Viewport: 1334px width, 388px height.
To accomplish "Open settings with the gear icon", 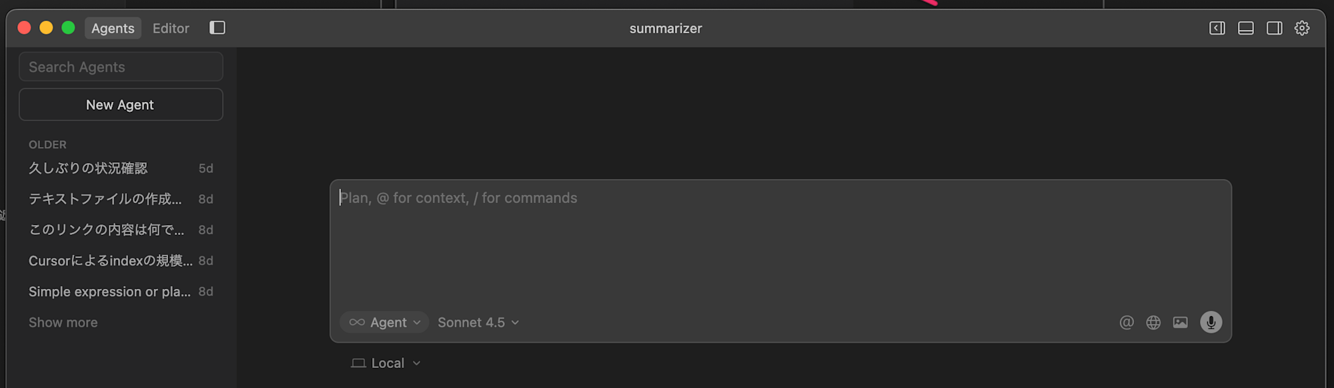I will point(1302,28).
